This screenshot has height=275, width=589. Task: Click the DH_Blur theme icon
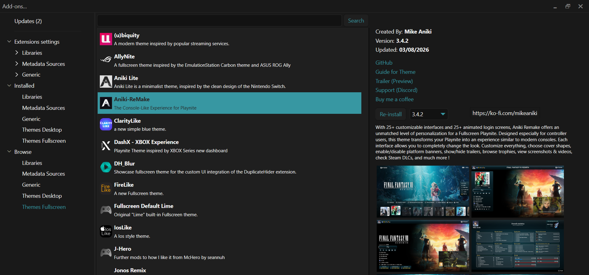pos(106,167)
